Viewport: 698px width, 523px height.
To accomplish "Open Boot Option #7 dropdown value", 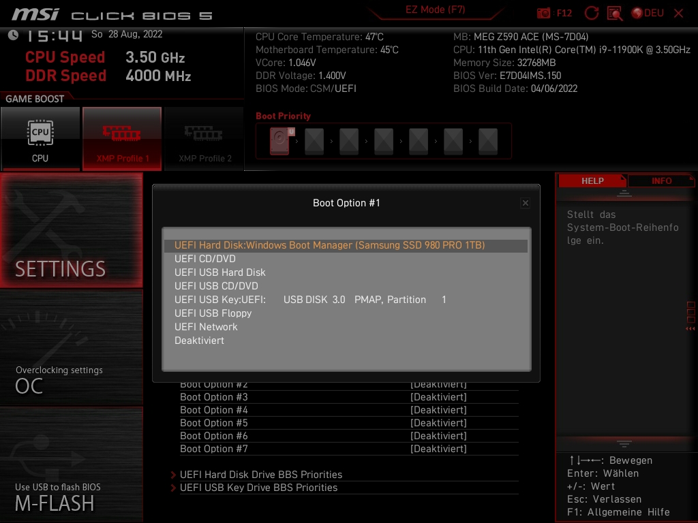I will 438,449.
